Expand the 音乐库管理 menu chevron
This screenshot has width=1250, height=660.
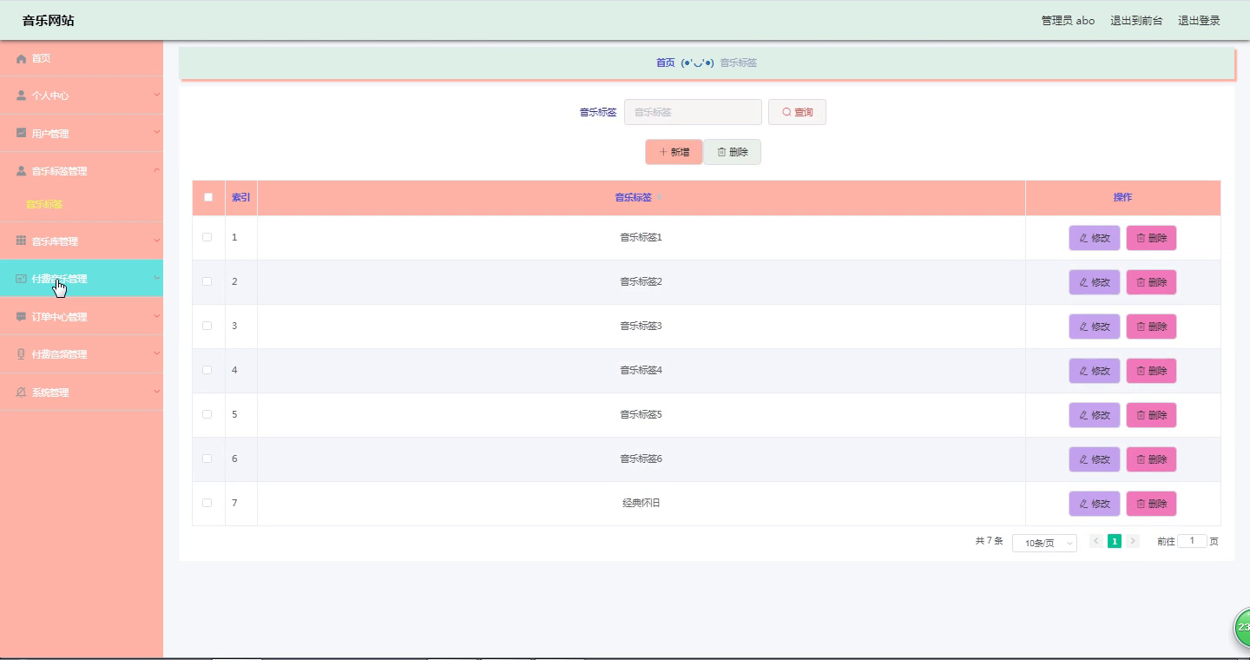[157, 241]
